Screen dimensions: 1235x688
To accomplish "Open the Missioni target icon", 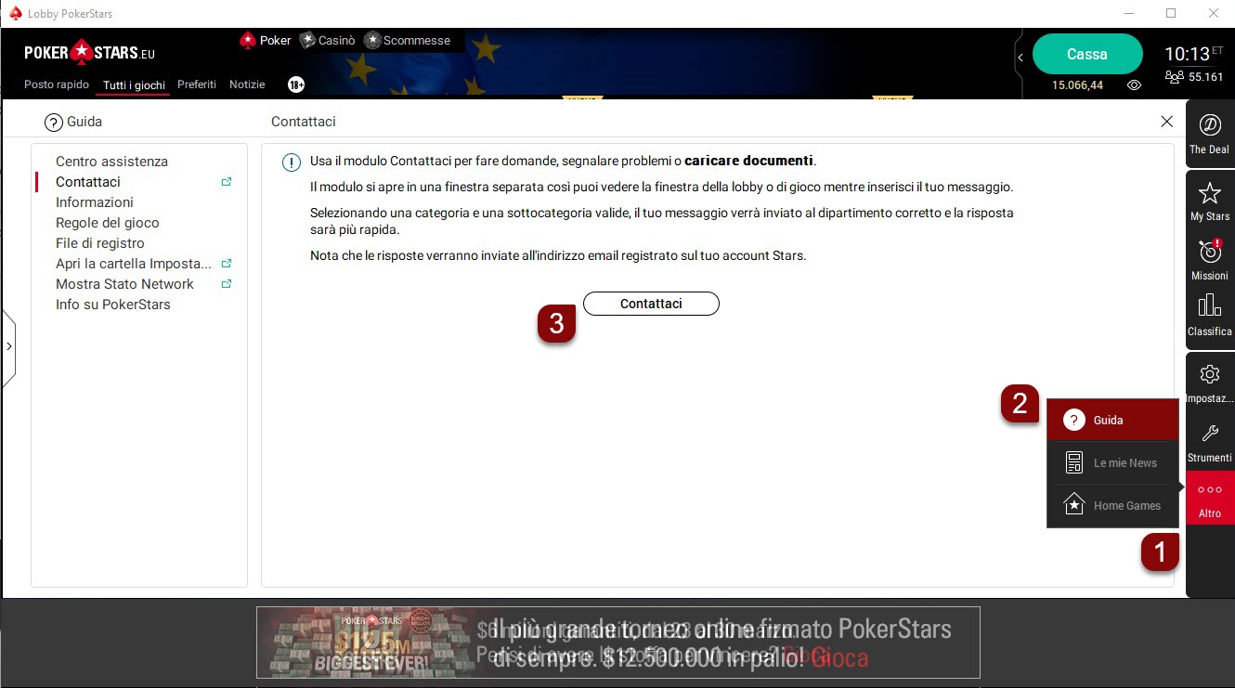I will [x=1209, y=260].
